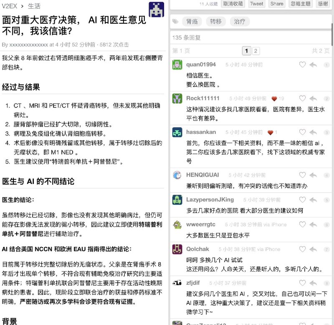
Task: Click the replies panel scrollbar
Action: click(332, 34)
